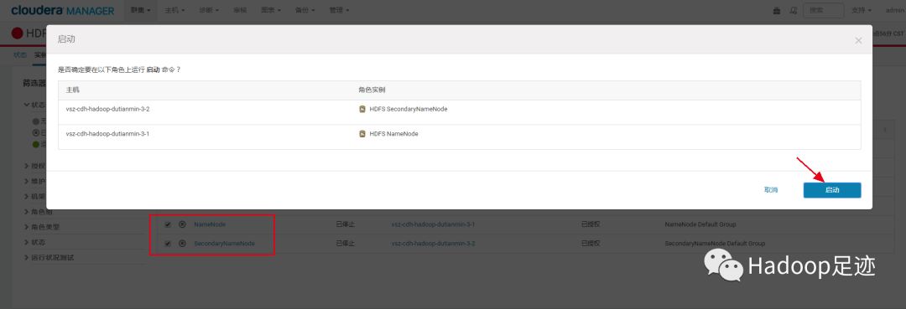Open the admin user menu
Viewport: 906px width, 309px height.
pos(894,10)
